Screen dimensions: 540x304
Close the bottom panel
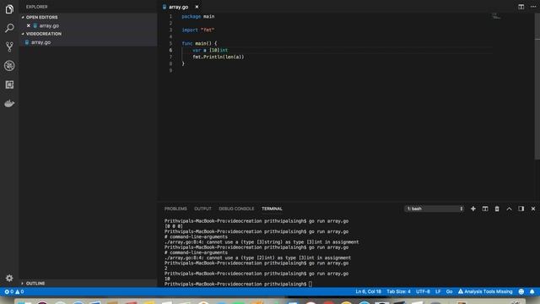click(533, 209)
